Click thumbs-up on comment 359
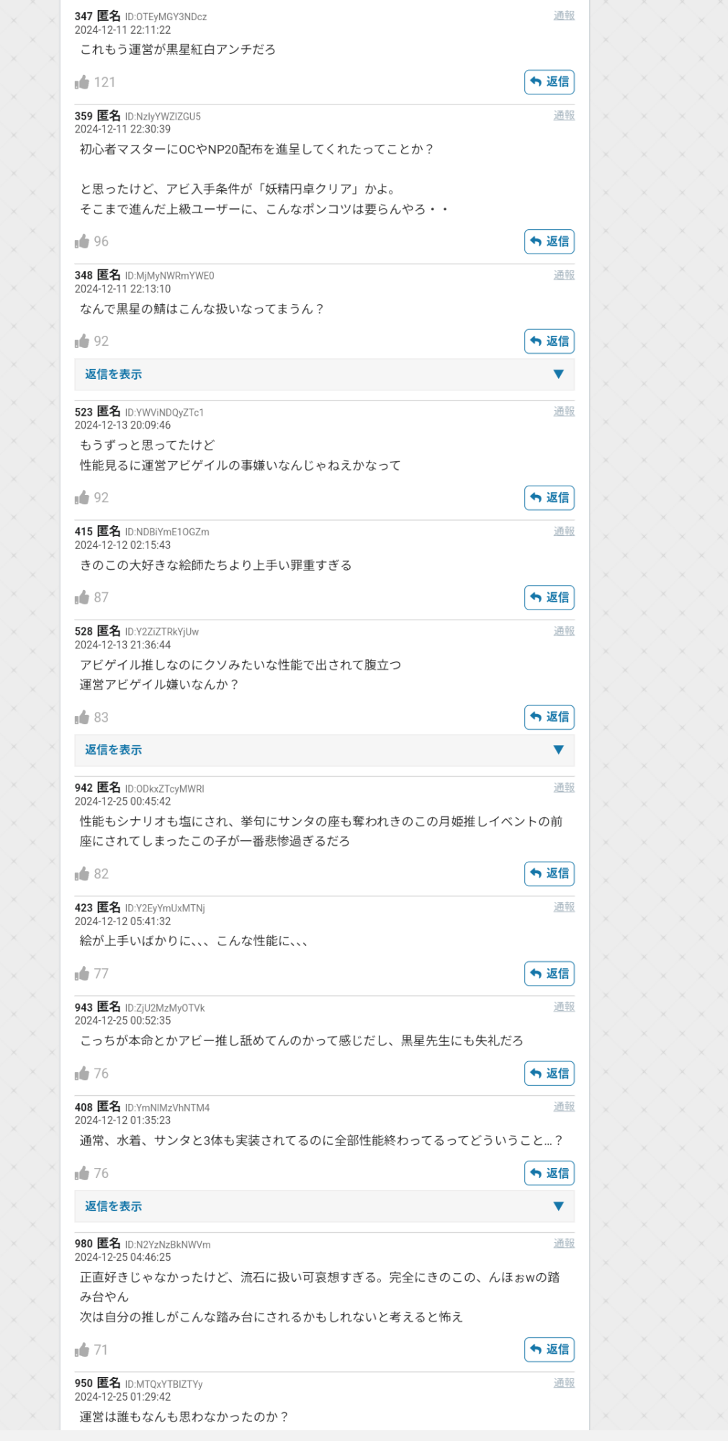This screenshot has height=1441, width=728. (x=82, y=241)
